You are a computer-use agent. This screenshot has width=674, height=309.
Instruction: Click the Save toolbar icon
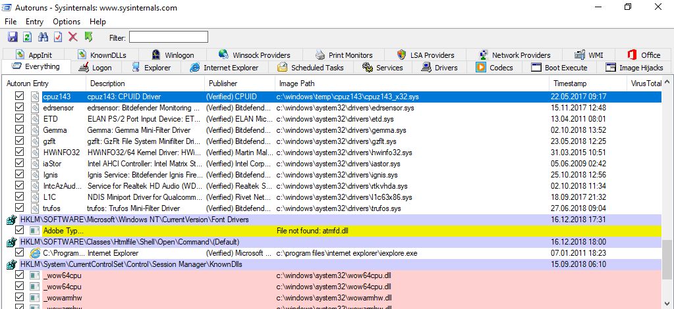(13, 37)
